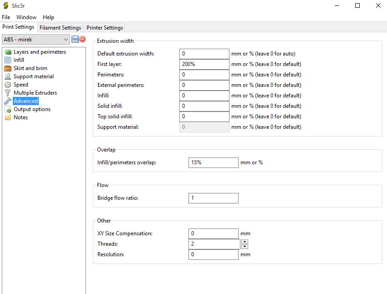Click the Infill section icon in sidebar
The image size is (387, 294).
(8, 60)
